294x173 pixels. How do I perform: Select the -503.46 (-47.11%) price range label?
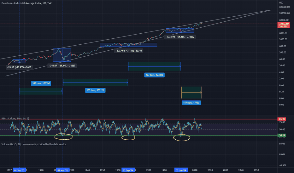point(129,51)
